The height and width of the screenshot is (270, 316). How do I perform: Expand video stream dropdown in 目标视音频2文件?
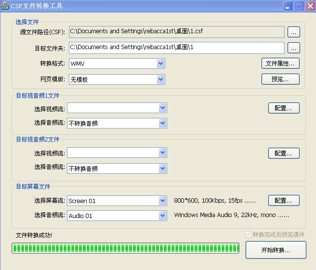[163, 153]
